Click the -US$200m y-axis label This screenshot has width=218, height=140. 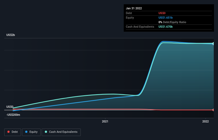[13, 115]
